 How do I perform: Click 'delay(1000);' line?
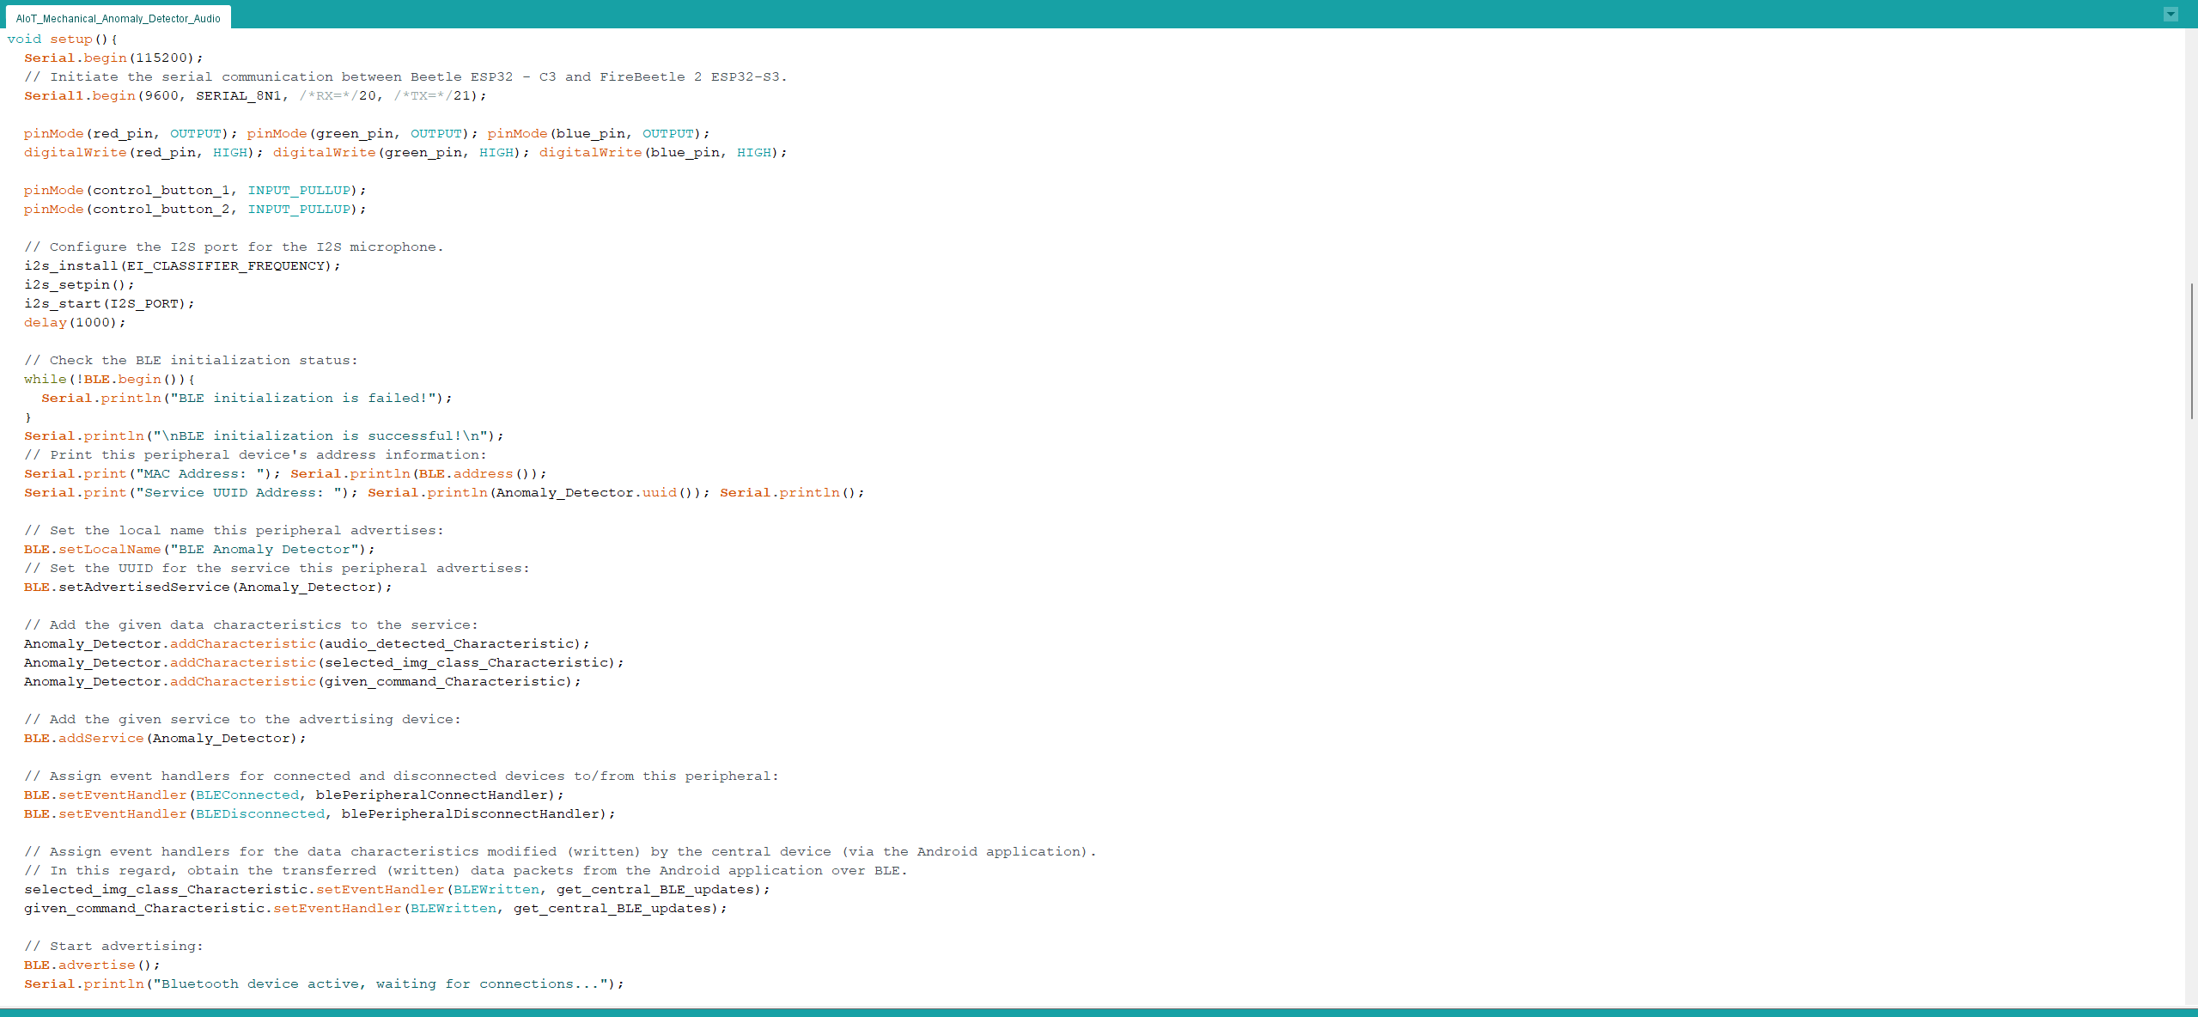point(75,322)
